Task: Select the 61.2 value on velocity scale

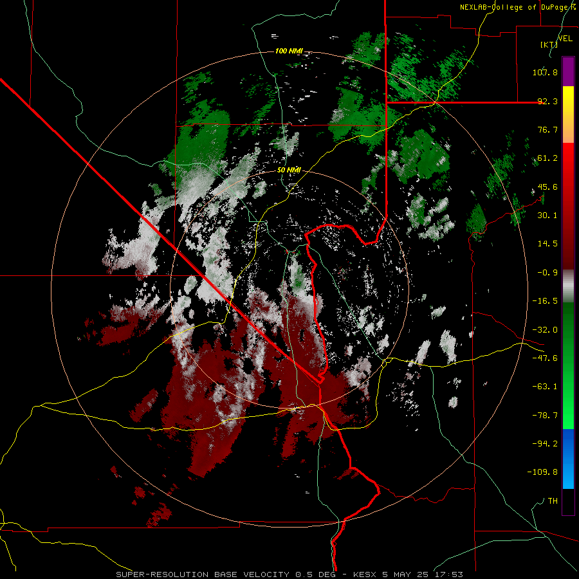Action: [x=547, y=158]
